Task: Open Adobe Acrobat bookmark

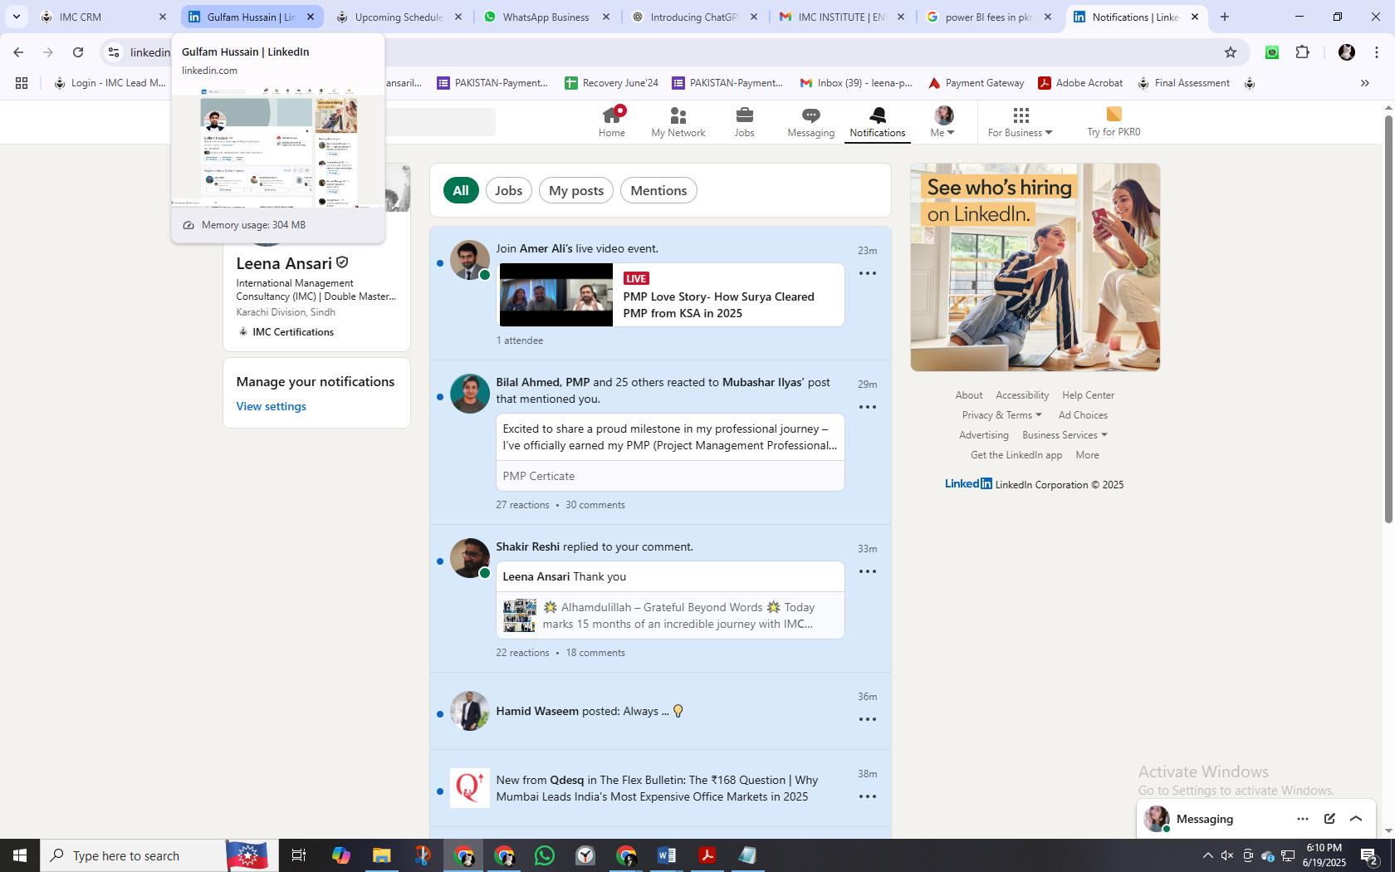Action: point(1079,83)
